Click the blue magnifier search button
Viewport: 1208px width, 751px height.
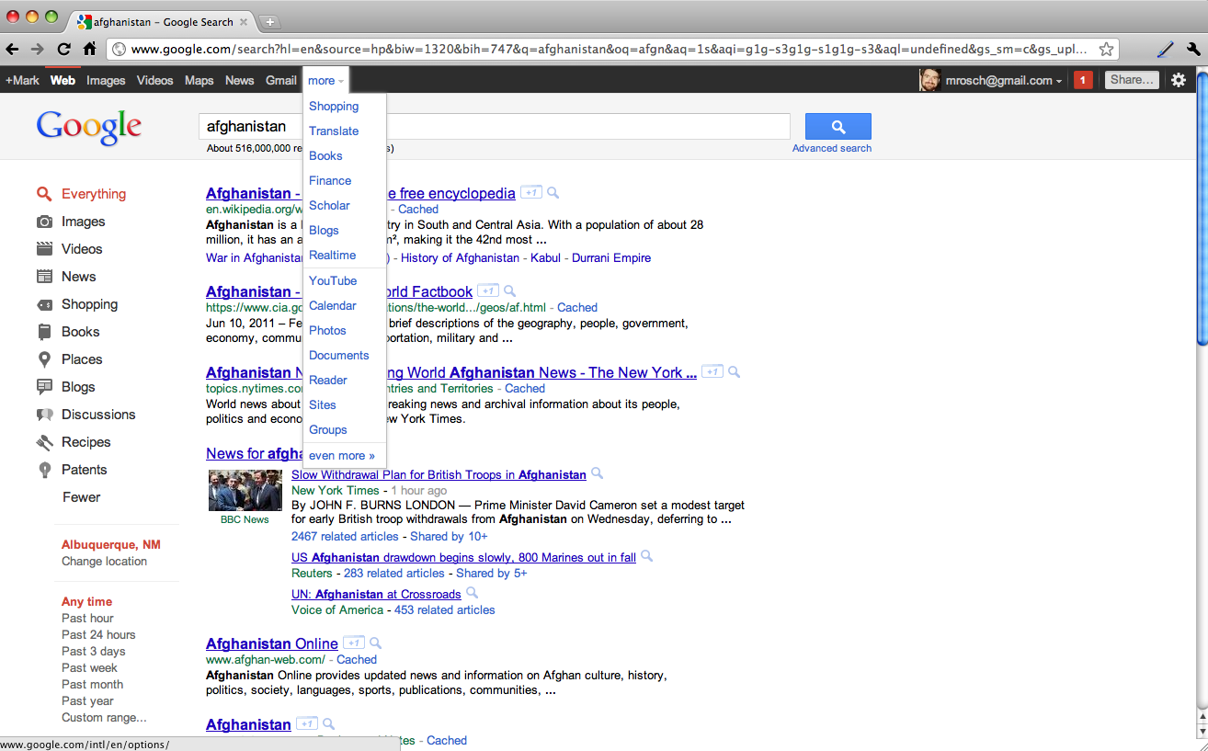pos(838,127)
